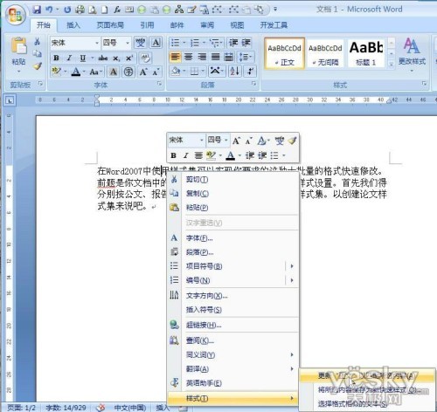Click the Save icon in quick access toolbar
437x412 pixels.
37,10
